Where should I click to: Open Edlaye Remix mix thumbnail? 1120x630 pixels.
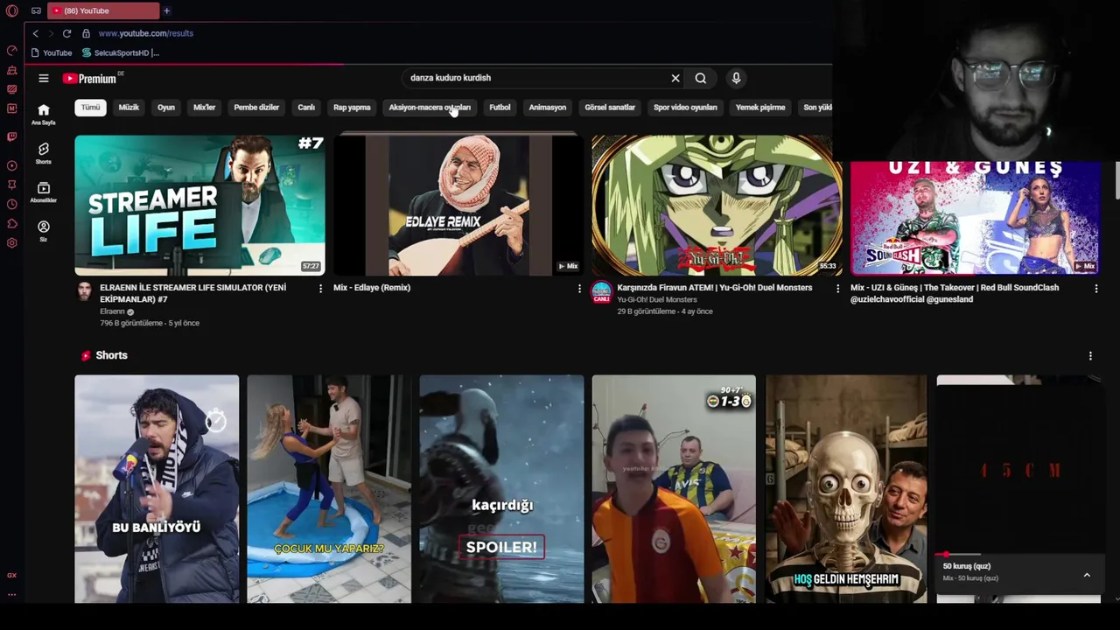tap(458, 205)
